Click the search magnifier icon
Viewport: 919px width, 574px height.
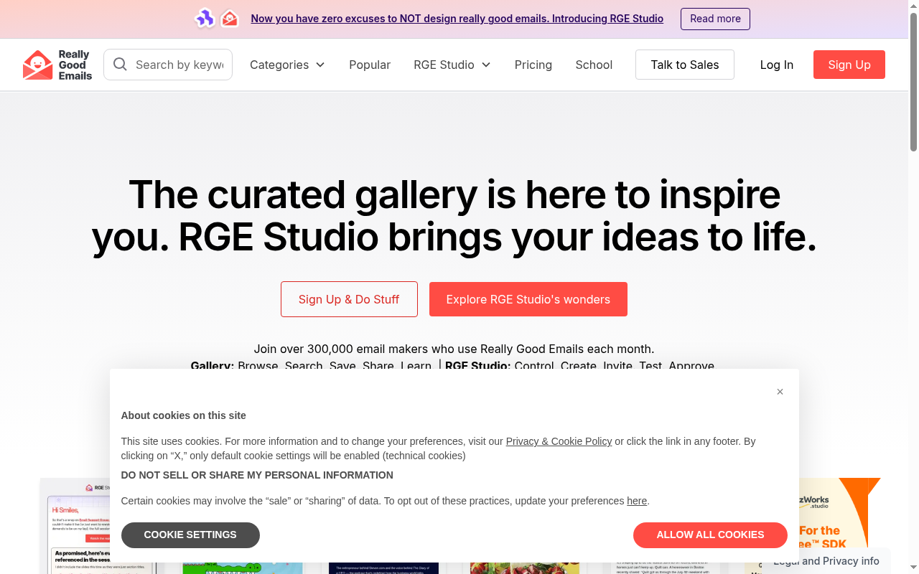point(121,65)
